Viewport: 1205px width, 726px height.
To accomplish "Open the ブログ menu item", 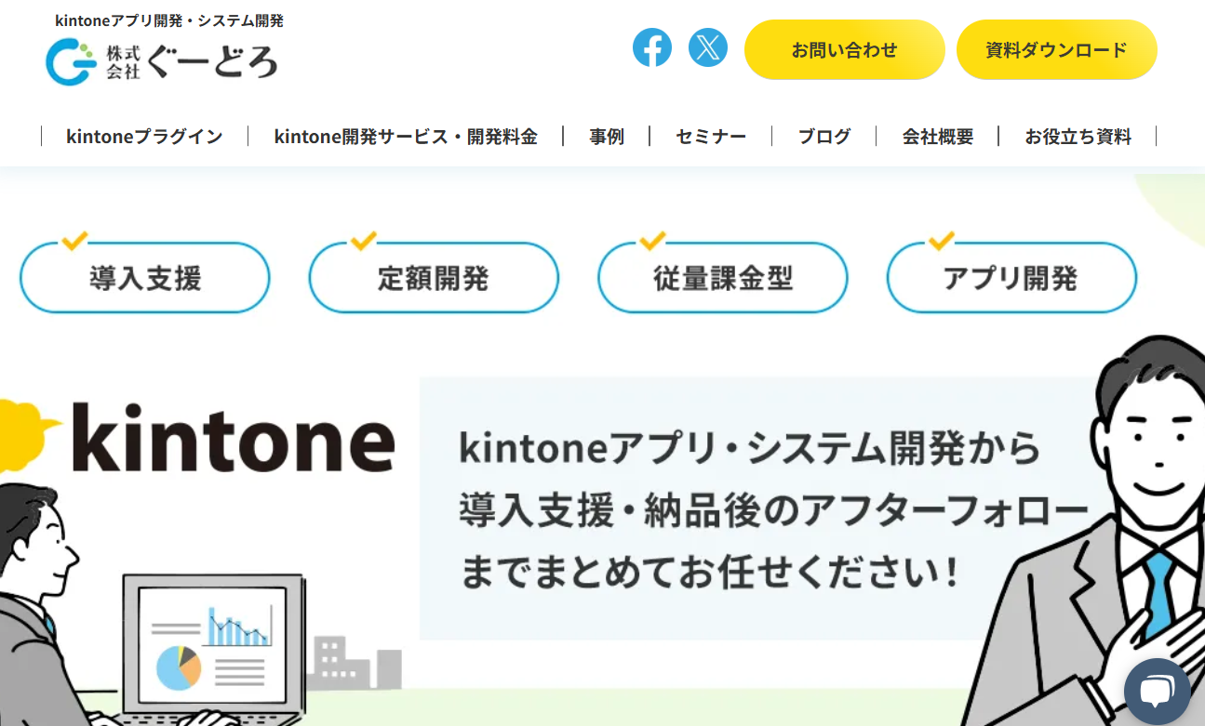I will pos(824,137).
